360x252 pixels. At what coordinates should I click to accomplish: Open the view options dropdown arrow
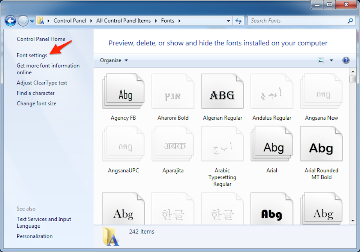pos(331,60)
